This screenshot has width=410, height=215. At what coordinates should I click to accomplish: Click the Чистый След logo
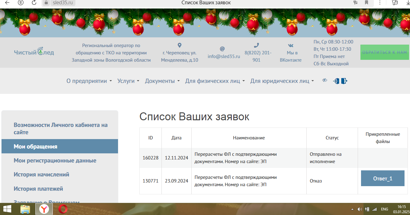click(34, 52)
